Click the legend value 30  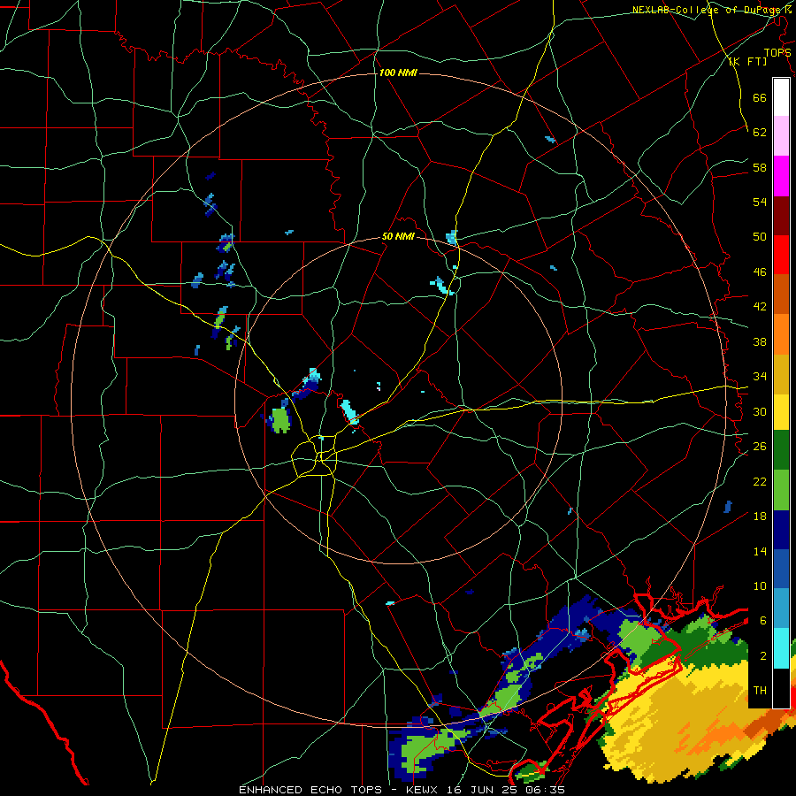760,411
